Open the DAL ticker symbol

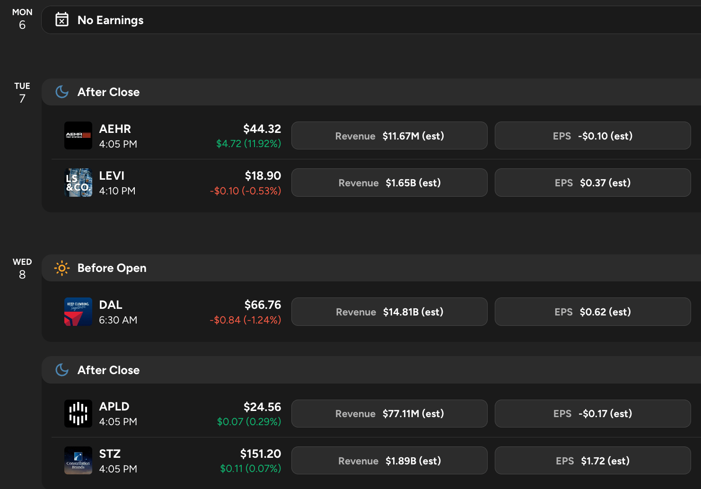[111, 305]
